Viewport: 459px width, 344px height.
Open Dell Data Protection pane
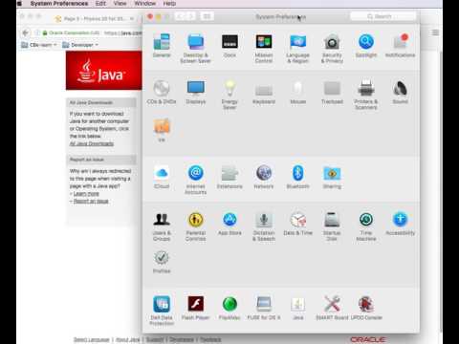pos(162,311)
